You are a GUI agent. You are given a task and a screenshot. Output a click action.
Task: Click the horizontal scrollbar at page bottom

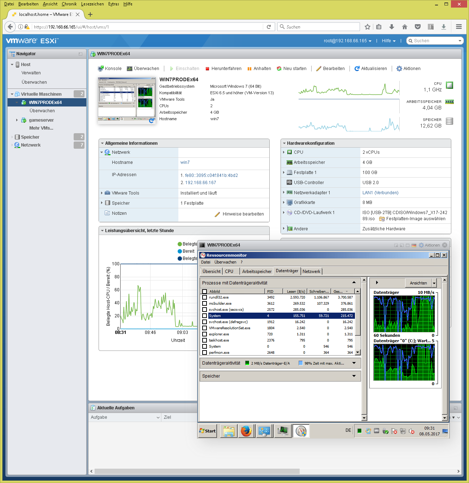click(x=197, y=471)
